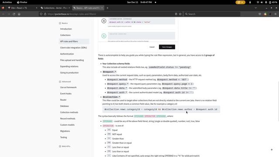List all tabs dropdown arrow
Viewport: 279px width, 157px height.
tap(256, 8)
